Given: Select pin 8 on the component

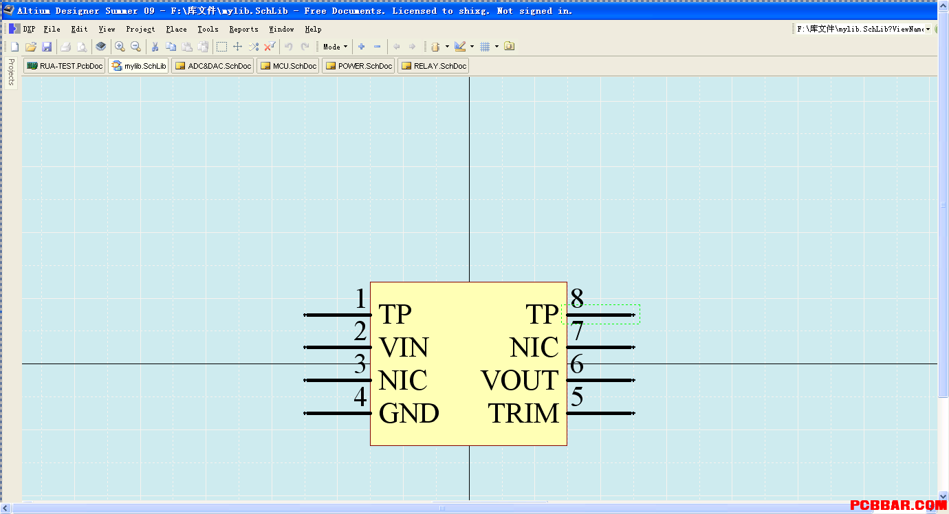Looking at the screenshot, I should 600,315.
